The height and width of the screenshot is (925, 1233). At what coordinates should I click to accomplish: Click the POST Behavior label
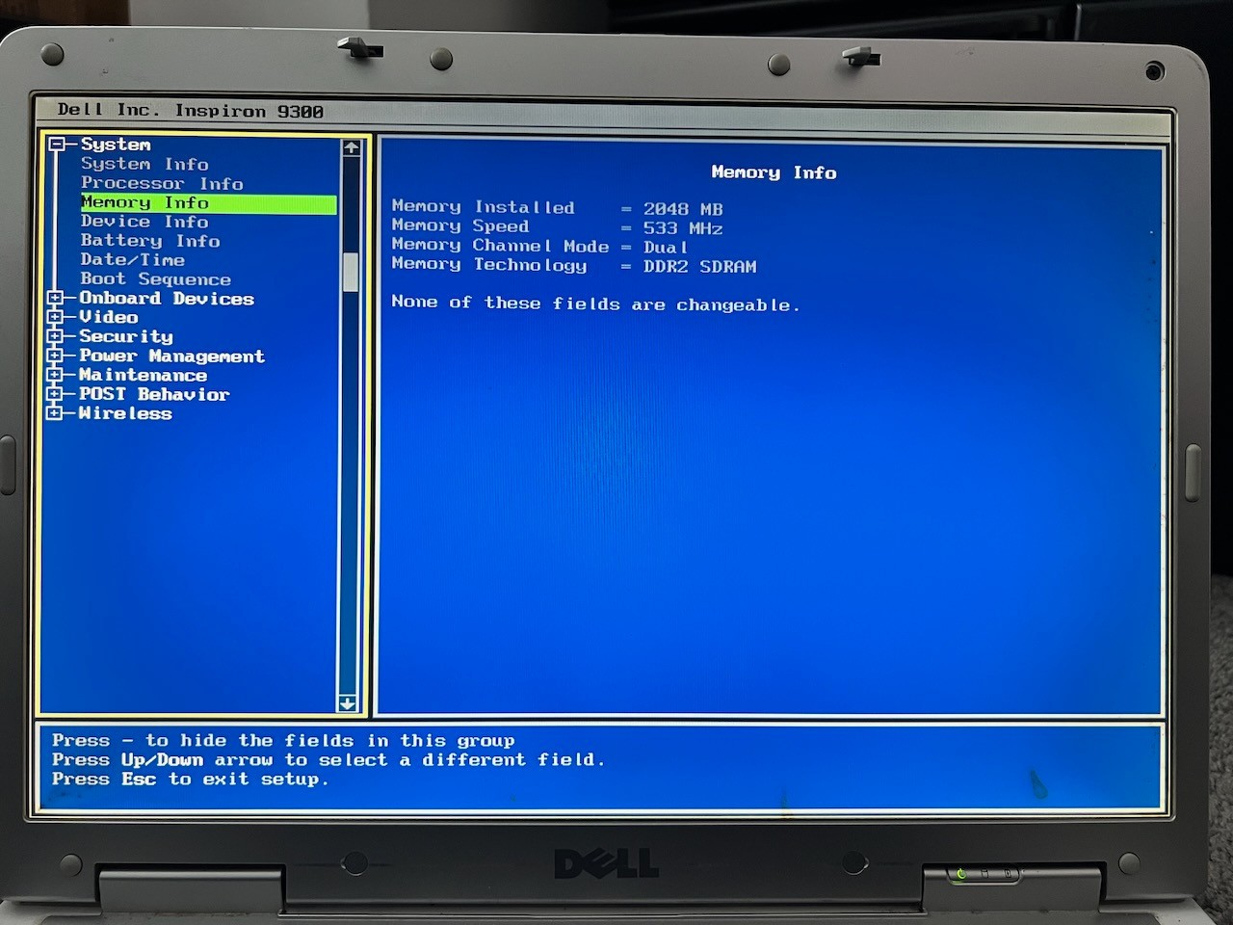[154, 394]
